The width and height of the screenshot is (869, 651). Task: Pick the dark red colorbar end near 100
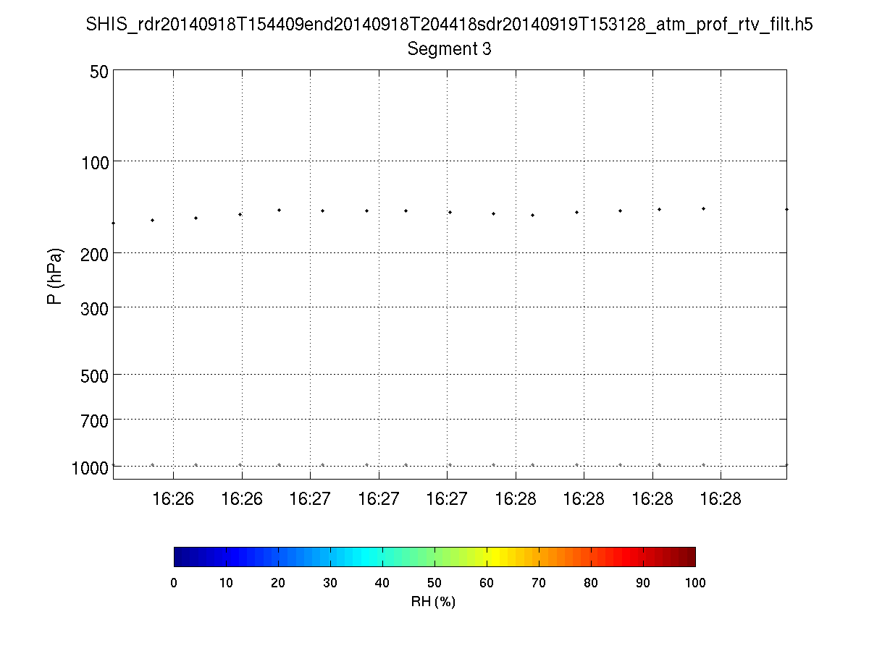tap(689, 556)
